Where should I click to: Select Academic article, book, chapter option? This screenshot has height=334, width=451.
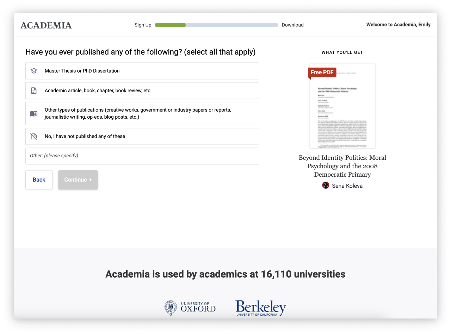(x=142, y=90)
